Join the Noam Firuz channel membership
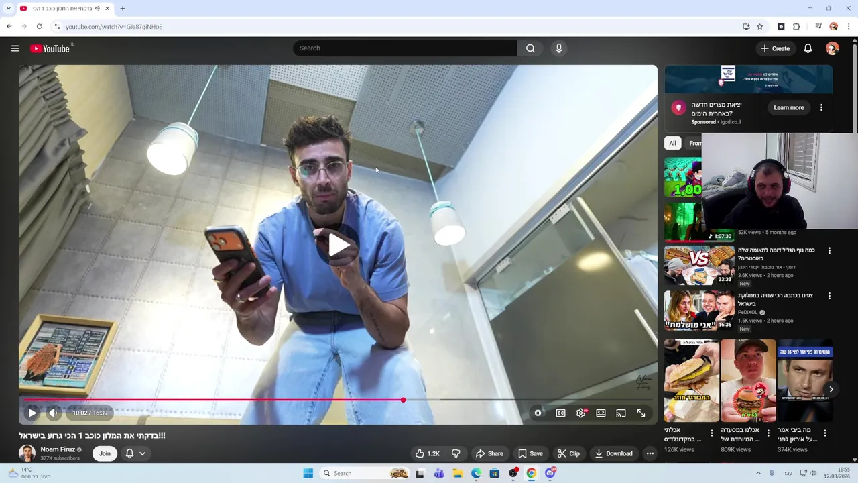Image resolution: width=858 pixels, height=483 pixels. [x=105, y=453]
